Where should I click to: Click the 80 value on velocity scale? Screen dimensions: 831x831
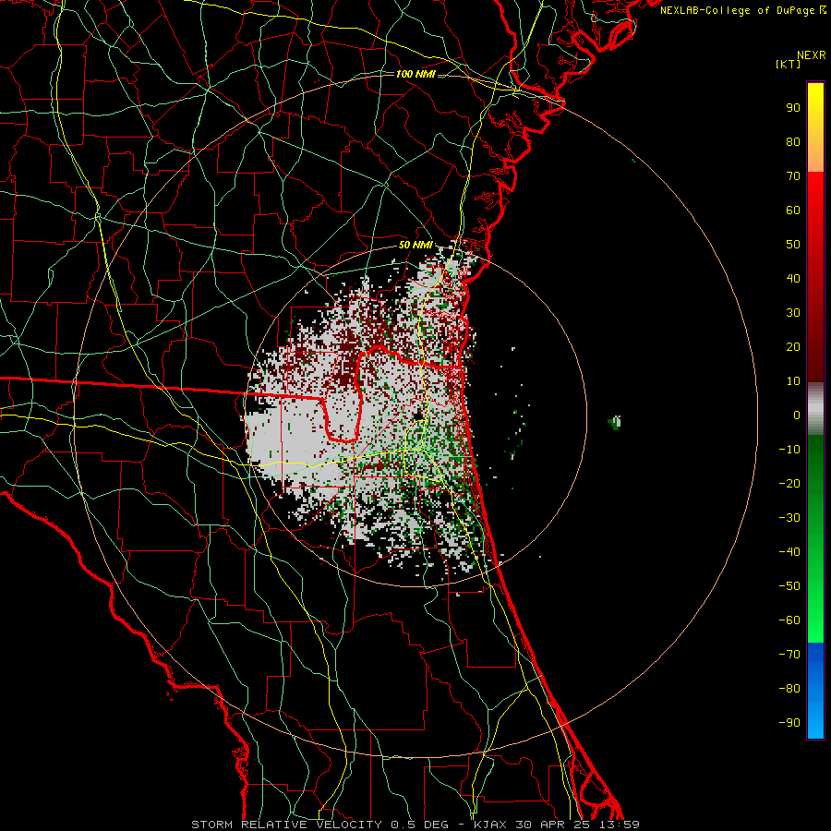[793, 142]
